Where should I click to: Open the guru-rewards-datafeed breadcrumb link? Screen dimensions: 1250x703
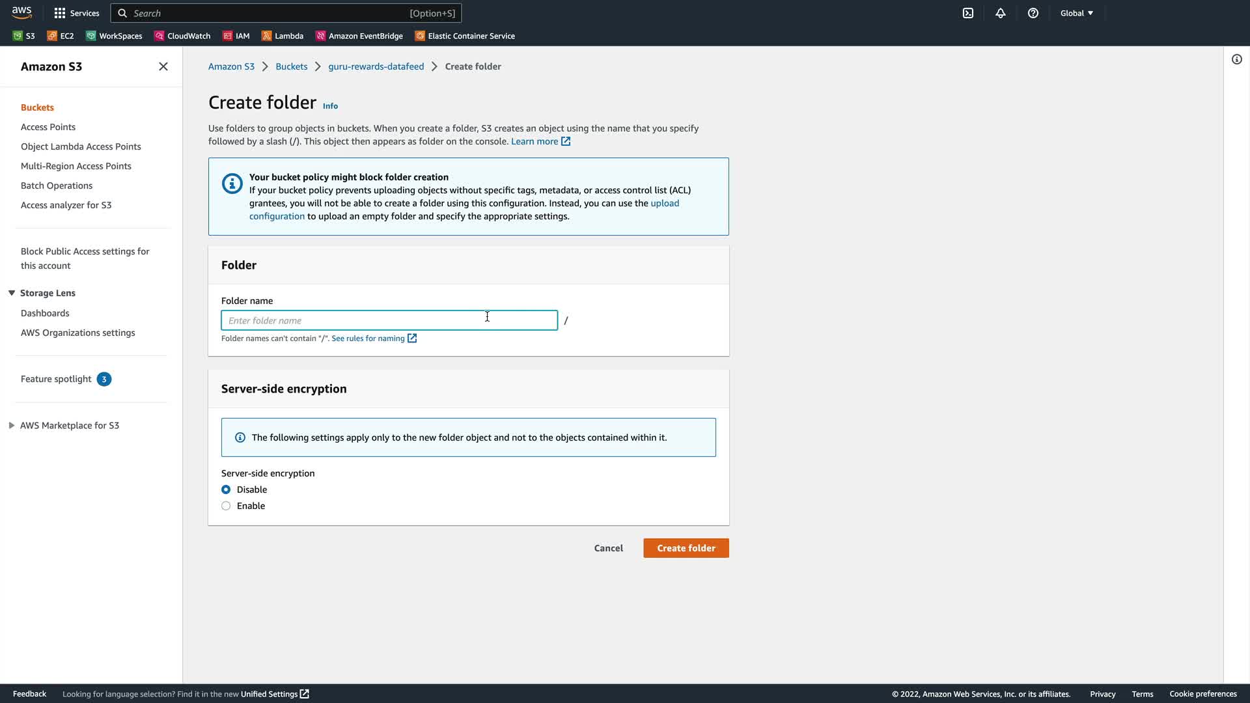[x=376, y=66]
